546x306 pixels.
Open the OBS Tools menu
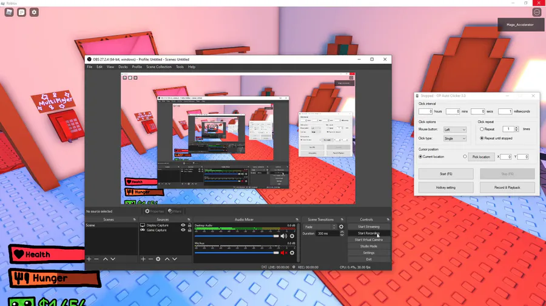pyautogui.click(x=180, y=67)
